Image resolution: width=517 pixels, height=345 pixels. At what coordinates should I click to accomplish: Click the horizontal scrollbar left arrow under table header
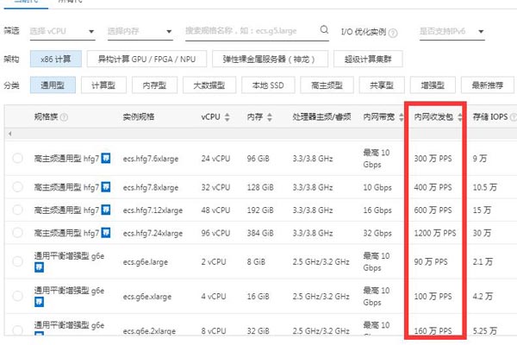click(9, 135)
